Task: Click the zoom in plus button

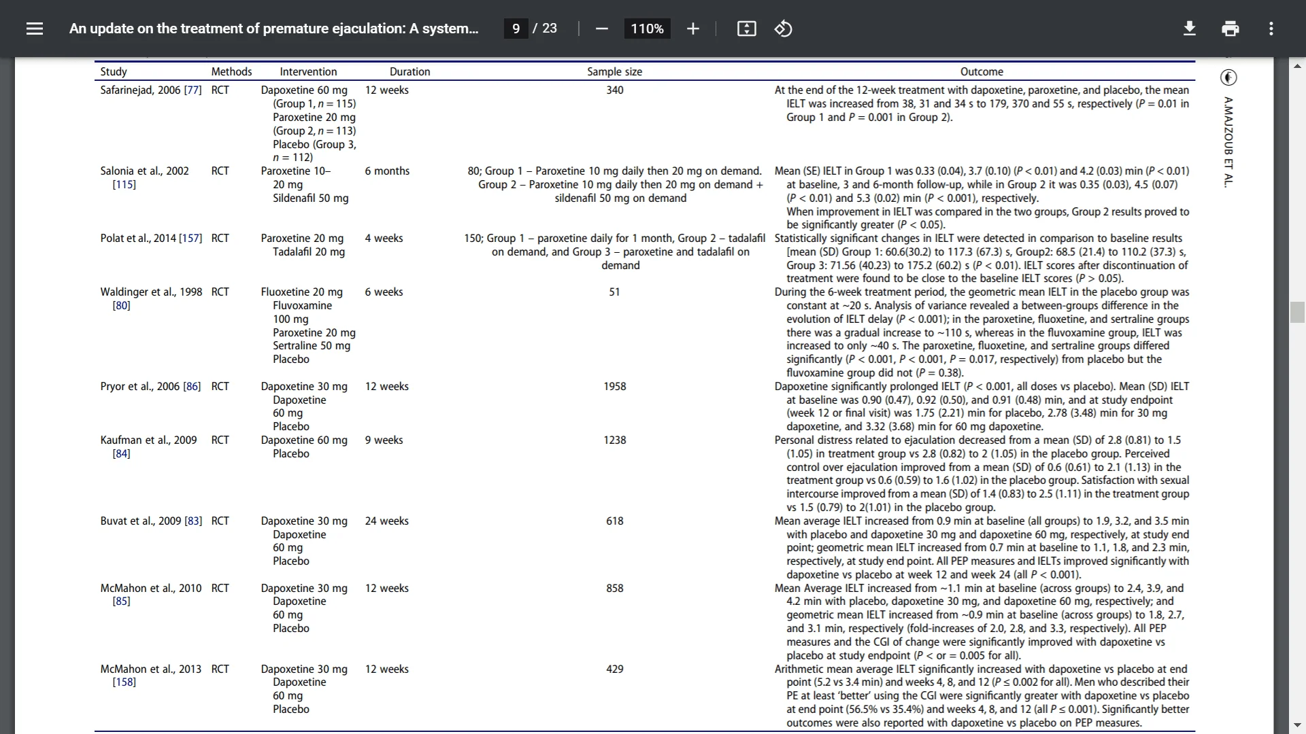Action: 692,29
